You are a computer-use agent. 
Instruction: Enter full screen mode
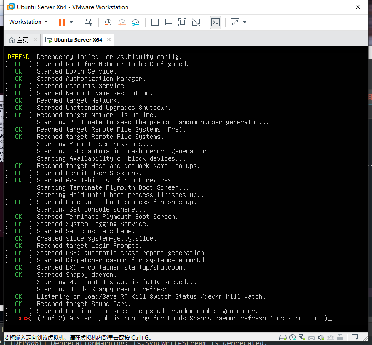(x=182, y=22)
